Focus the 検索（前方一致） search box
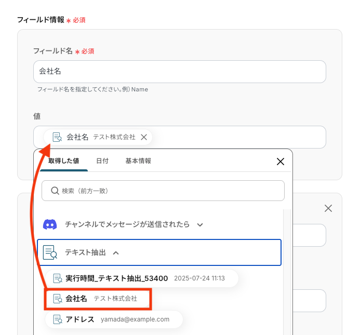The image size is (360, 335). pyautogui.click(x=163, y=191)
